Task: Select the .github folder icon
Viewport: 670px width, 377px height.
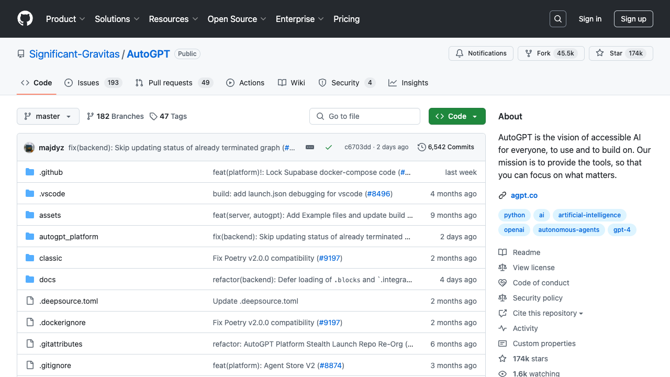Action: 30,172
